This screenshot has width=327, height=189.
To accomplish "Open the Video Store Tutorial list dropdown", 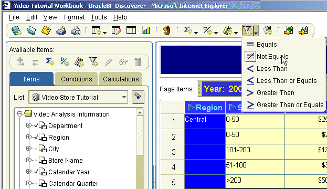I will click(124, 97).
